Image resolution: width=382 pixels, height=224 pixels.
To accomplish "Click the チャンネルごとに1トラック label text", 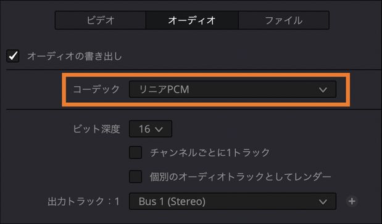I will click(210, 153).
